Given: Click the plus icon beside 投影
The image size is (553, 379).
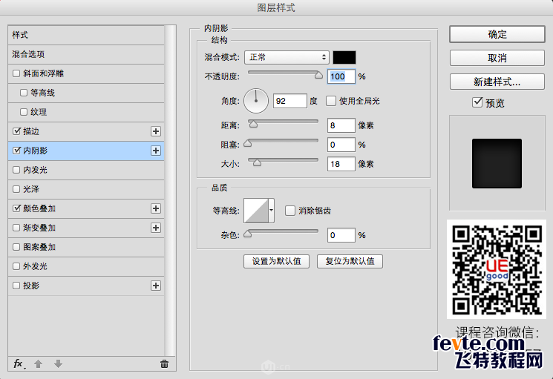Looking at the screenshot, I should 156,286.
